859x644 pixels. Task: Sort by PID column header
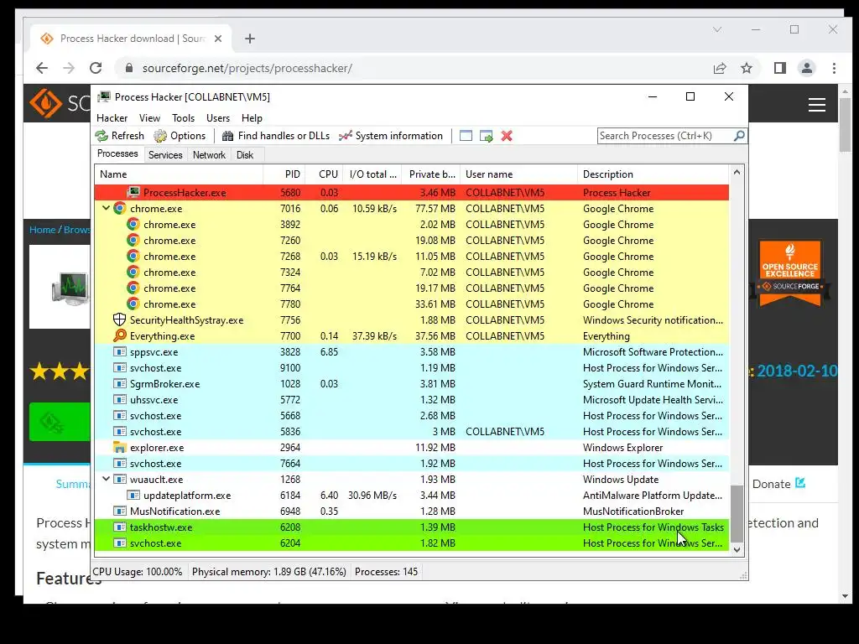(284, 174)
